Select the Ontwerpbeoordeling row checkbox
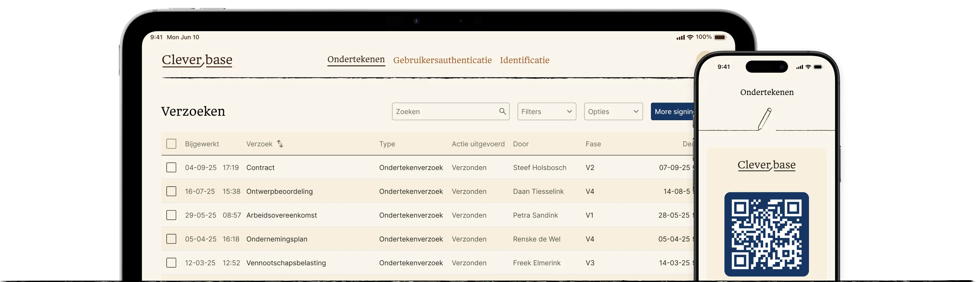Screen dimensions: 977x282 click(x=171, y=191)
